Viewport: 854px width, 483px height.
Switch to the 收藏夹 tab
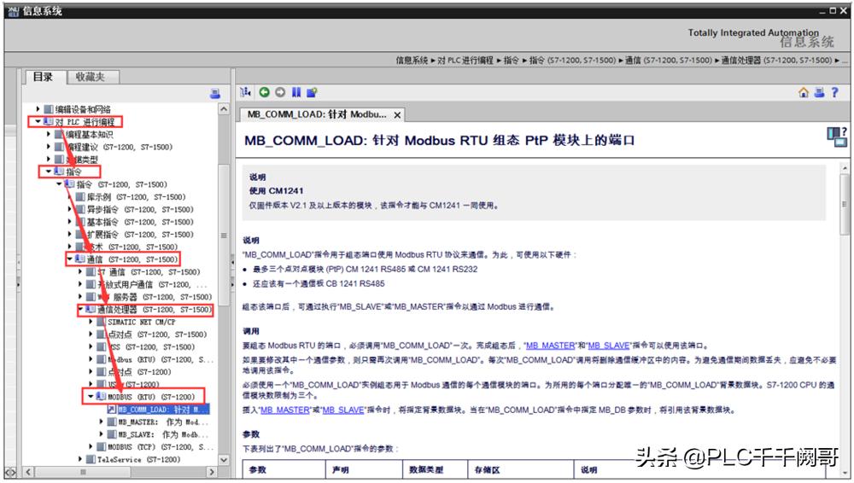tap(90, 77)
